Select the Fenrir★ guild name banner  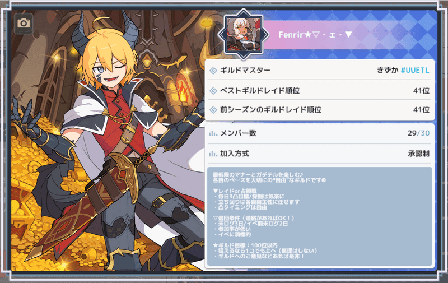pyautogui.click(x=315, y=35)
